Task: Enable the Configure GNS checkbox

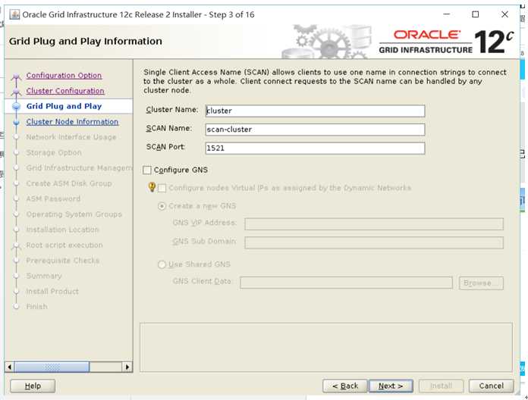Action: (147, 170)
